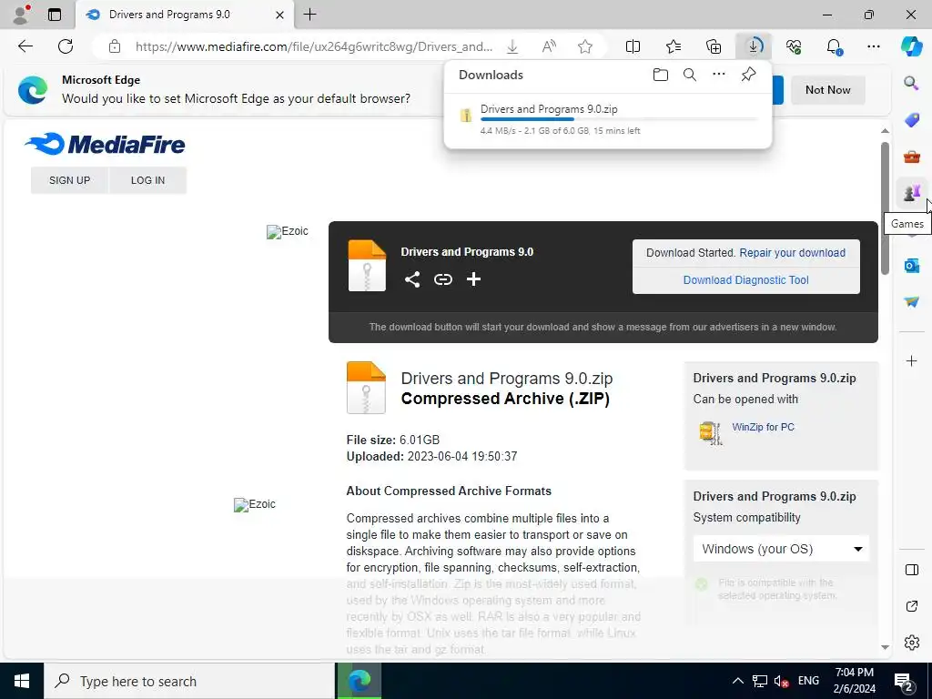
Task: Open Browser essentials heart icon
Action: click(x=794, y=46)
